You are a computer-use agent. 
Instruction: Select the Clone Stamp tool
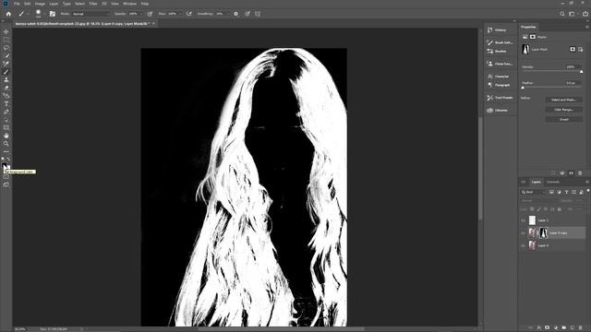pyautogui.click(x=6, y=80)
